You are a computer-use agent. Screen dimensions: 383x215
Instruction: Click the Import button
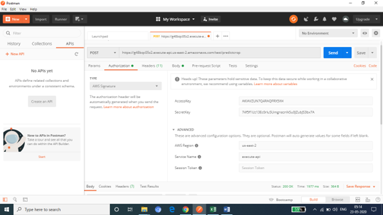coord(40,19)
